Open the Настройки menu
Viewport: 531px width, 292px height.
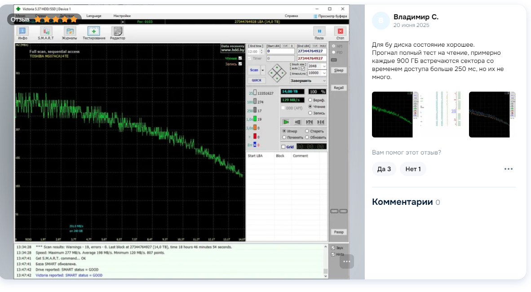click(x=122, y=16)
